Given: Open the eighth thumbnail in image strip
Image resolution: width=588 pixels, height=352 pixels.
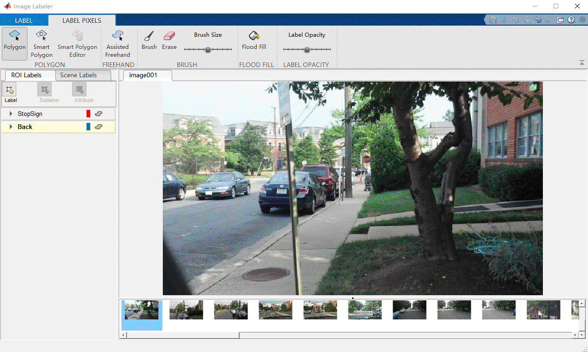Looking at the screenshot, I should point(454,310).
